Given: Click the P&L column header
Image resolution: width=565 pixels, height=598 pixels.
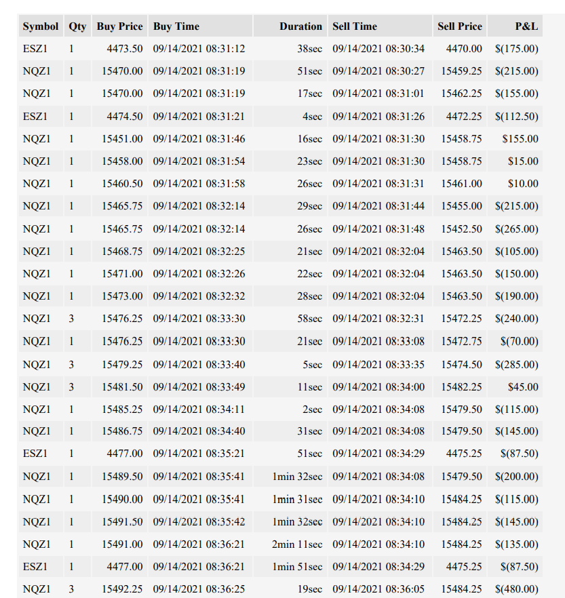Looking at the screenshot, I should [x=515, y=26].
